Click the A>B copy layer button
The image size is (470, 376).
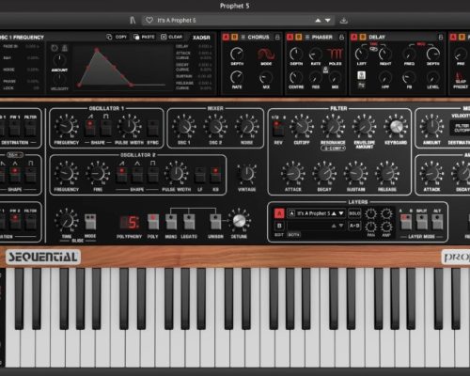tap(354, 226)
